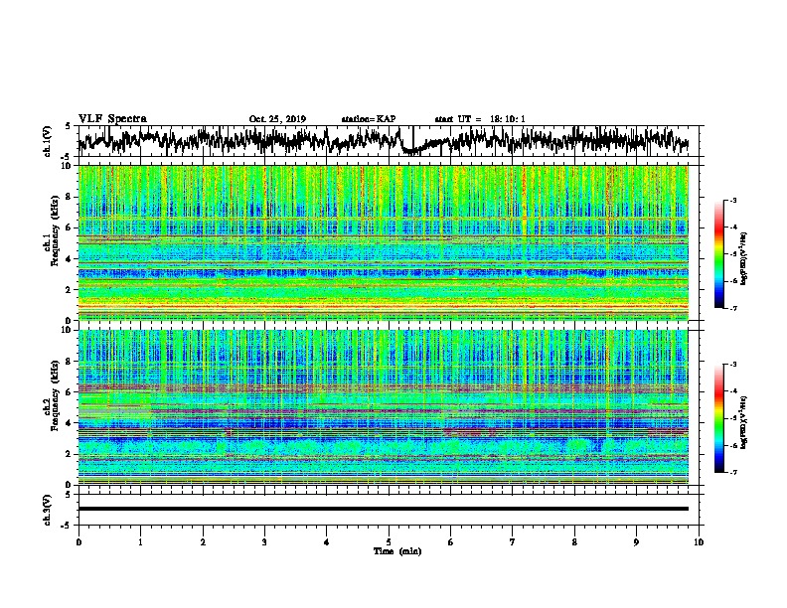
Task: Click time axis tick label "8"
Action: pyautogui.click(x=574, y=542)
